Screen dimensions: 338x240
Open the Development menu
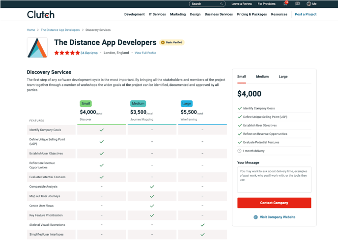[134, 14]
